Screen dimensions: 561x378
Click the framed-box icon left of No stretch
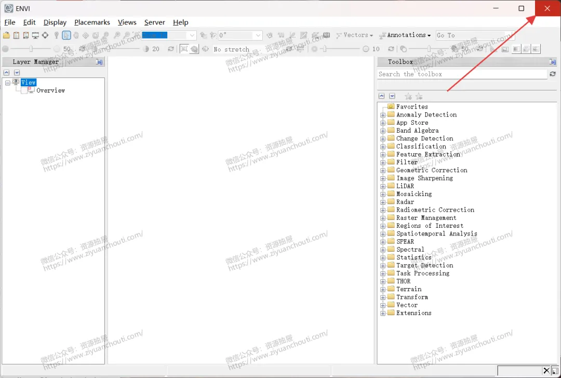[184, 49]
